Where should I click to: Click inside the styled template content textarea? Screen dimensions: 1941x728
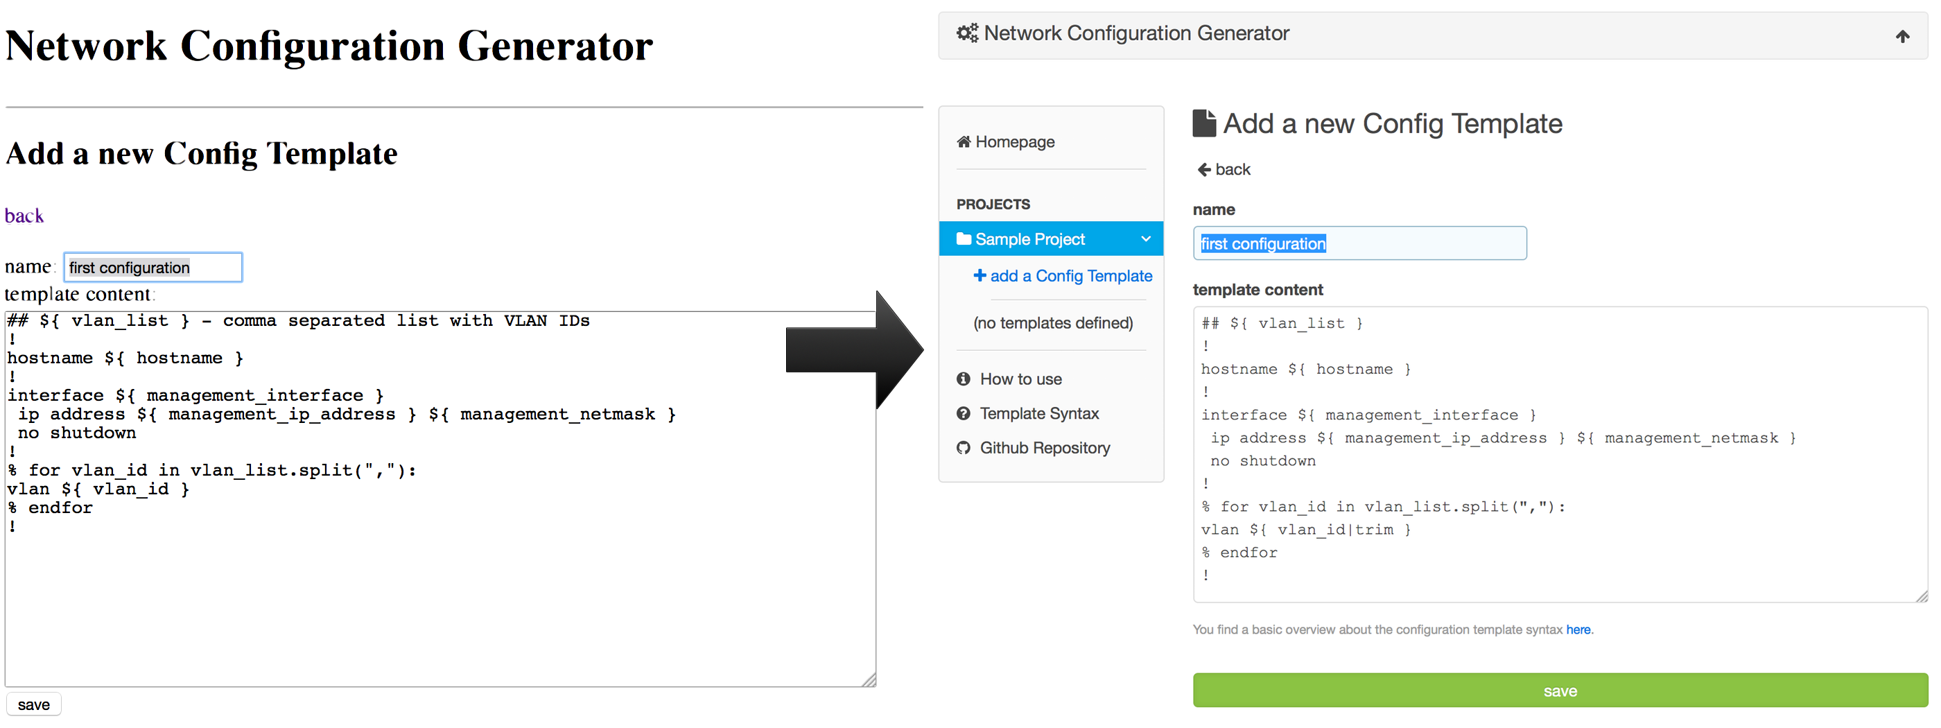(1560, 454)
